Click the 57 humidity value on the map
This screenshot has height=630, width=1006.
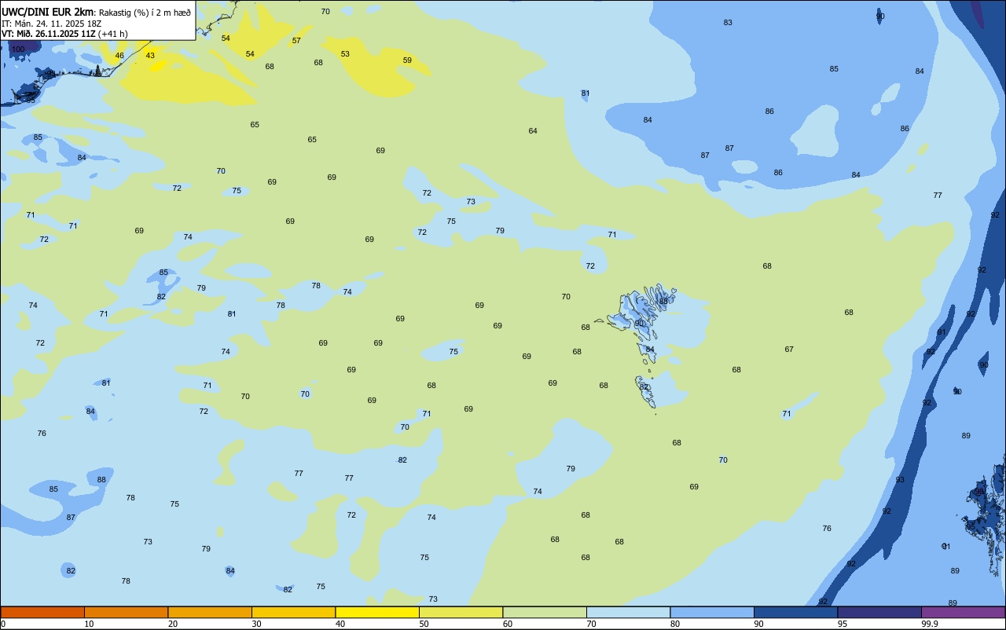[x=296, y=40]
